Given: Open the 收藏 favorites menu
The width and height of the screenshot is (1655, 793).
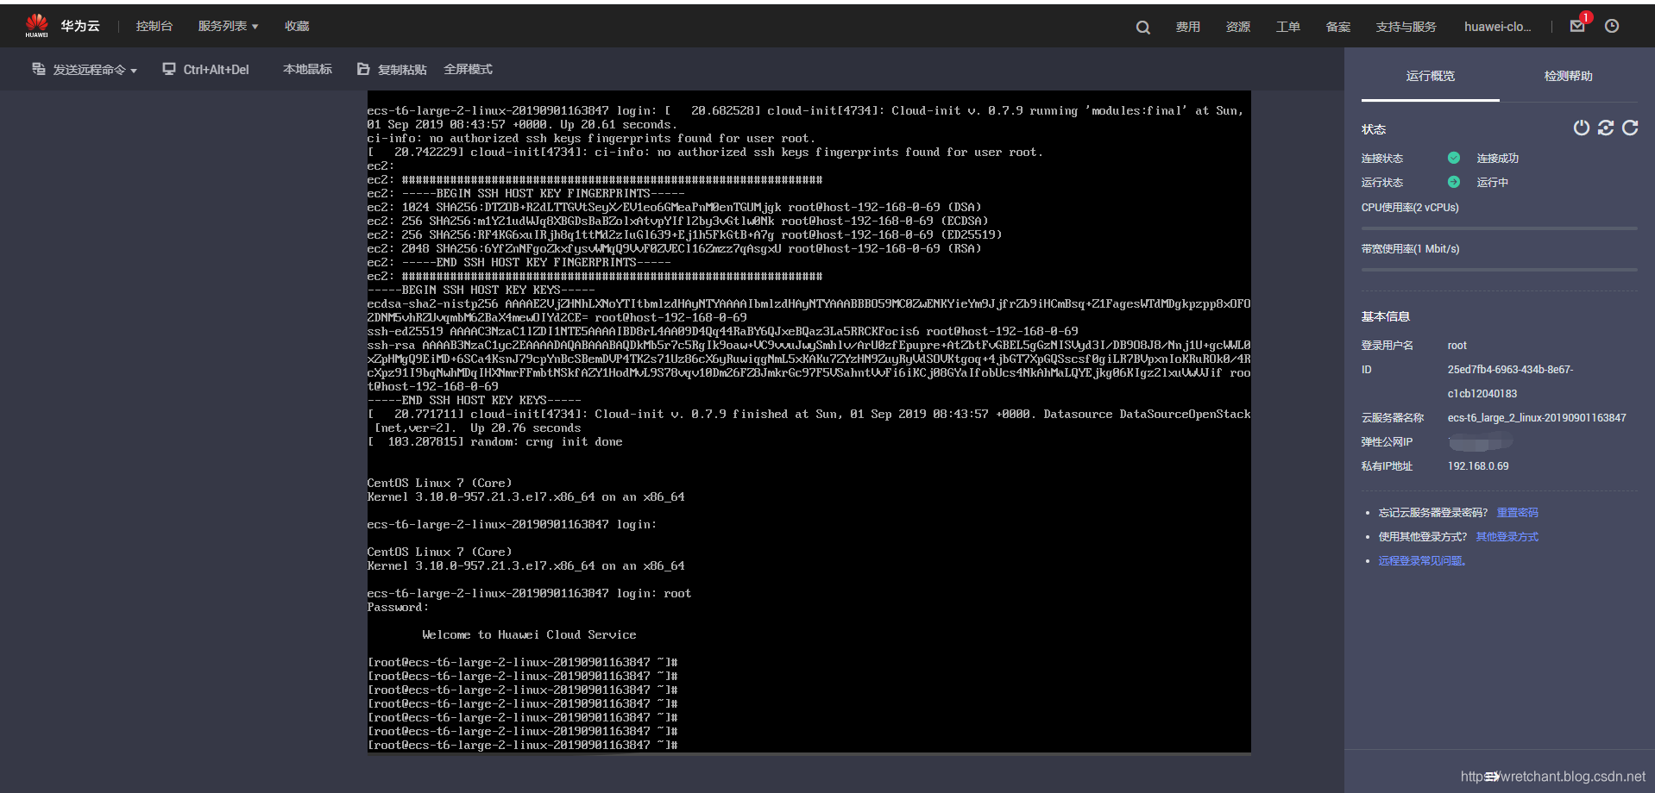Looking at the screenshot, I should 297,27.
